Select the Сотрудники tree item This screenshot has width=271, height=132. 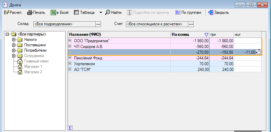(x=34, y=56)
